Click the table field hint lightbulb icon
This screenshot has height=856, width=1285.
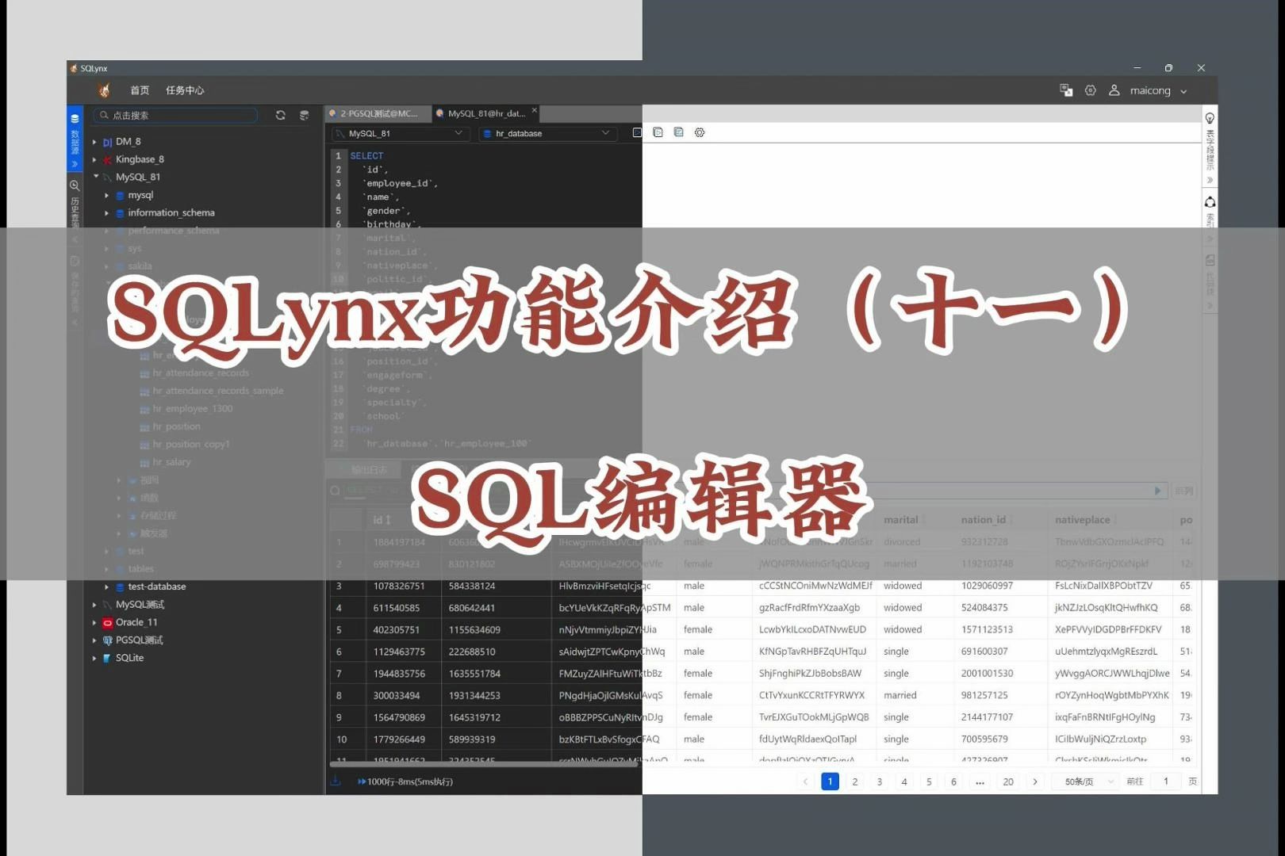1210,118
